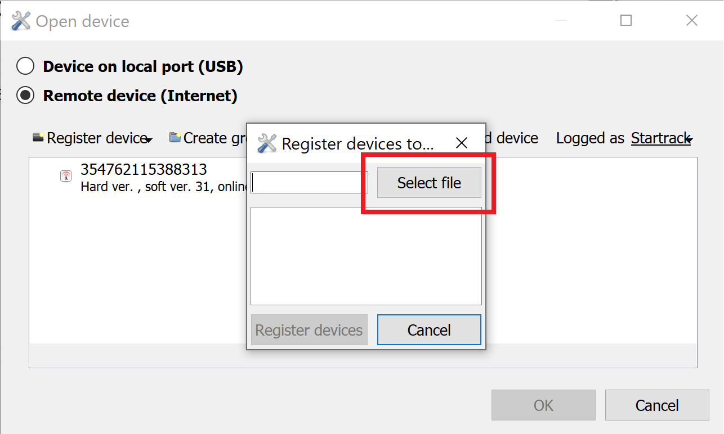Click the Startrack logged-in user link
The image size is (724, 434).
pos(660,138)
